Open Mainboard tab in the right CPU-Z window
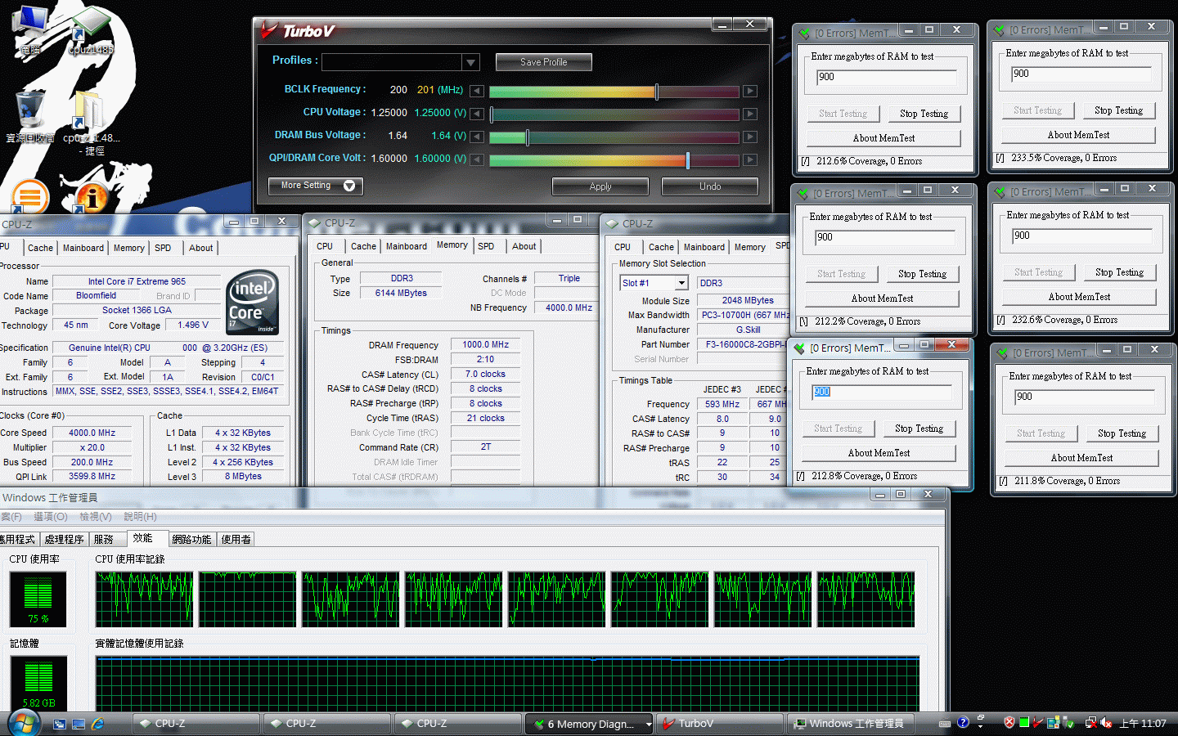The image size is (1178, 736). pos(704,247)
